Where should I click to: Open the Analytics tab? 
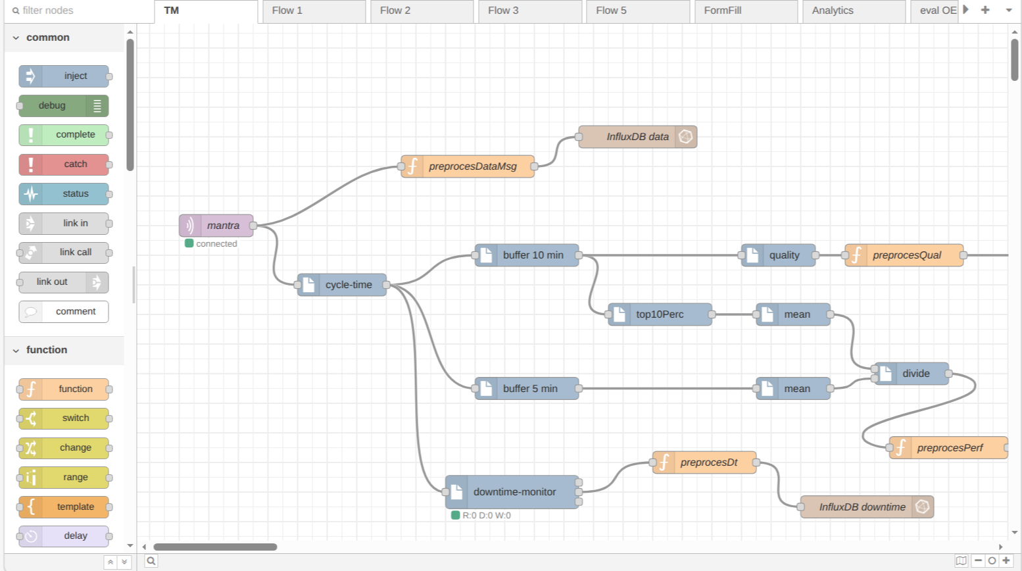point(854,11)
